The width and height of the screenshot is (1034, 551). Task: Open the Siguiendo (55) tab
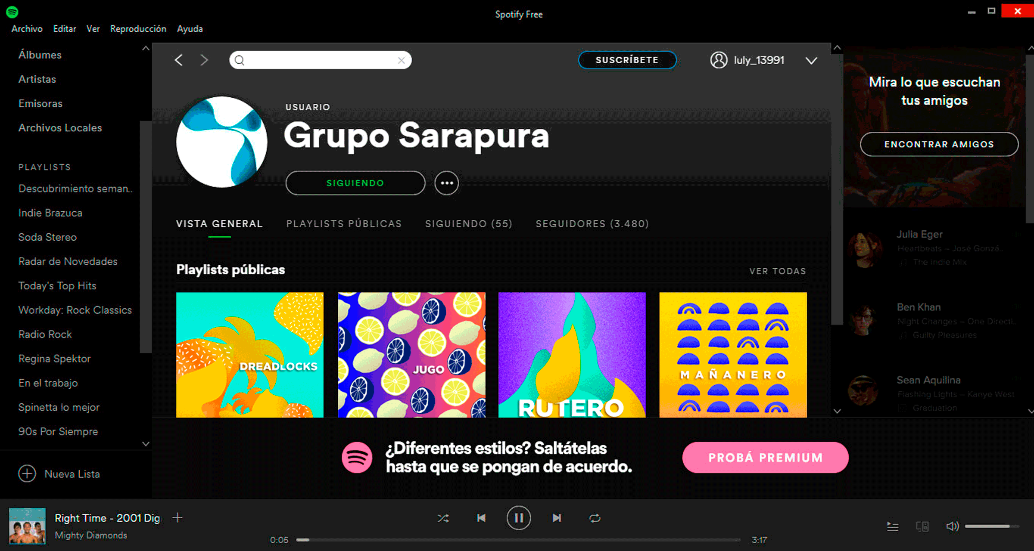(x=469, y=224)
